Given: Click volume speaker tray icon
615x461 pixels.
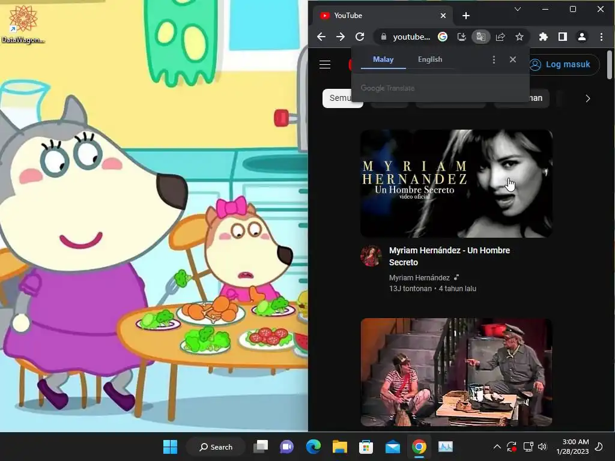Looking at the screenshot, I should pos(542,447).
